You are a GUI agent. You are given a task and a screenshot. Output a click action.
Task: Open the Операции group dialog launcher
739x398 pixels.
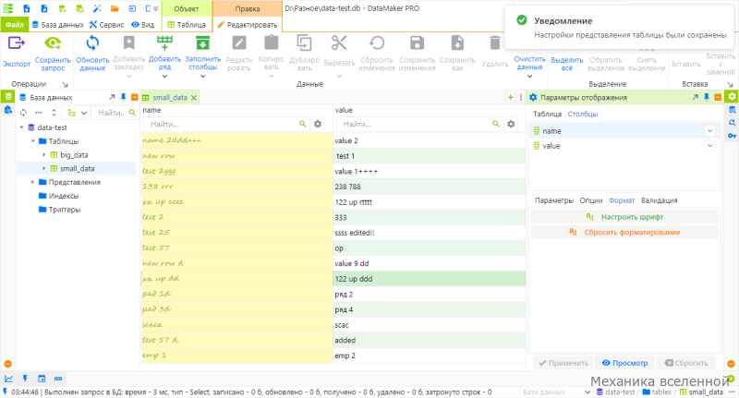coord(65,84)
